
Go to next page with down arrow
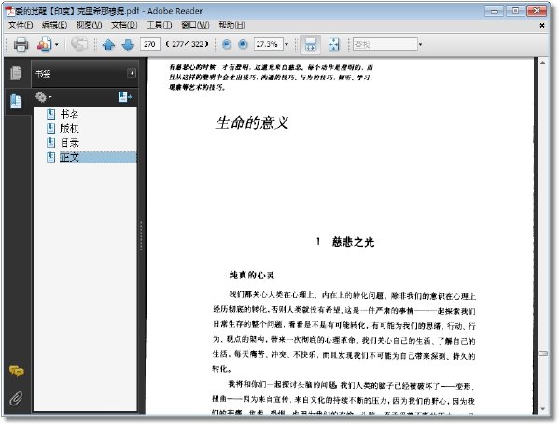click(x=128, y=45)
